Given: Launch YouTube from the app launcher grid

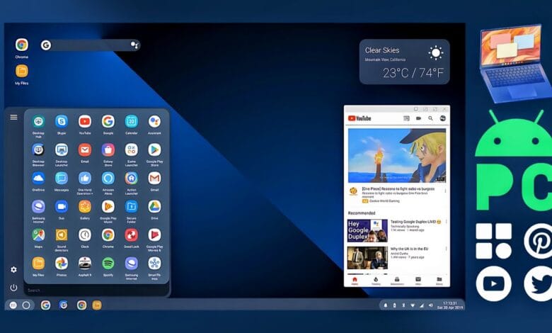Looking at the screenshot, I should [x=85, y=121].
